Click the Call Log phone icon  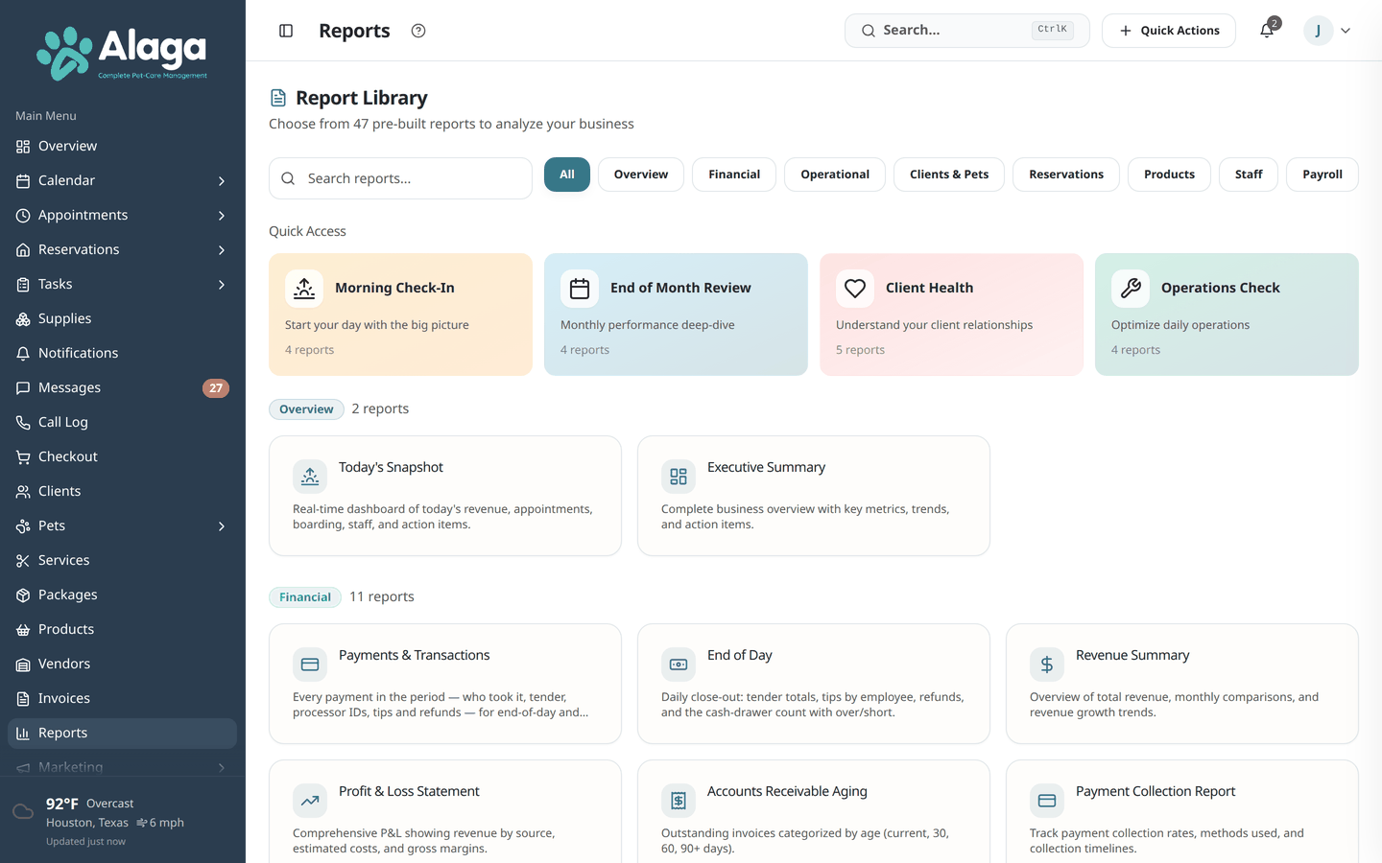pos(23,423)
